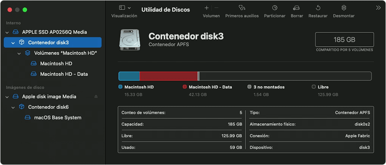Viewport: 386px width, 165px height.
Task: Eject Apple disk image Media
Action: tap(96, 97)
